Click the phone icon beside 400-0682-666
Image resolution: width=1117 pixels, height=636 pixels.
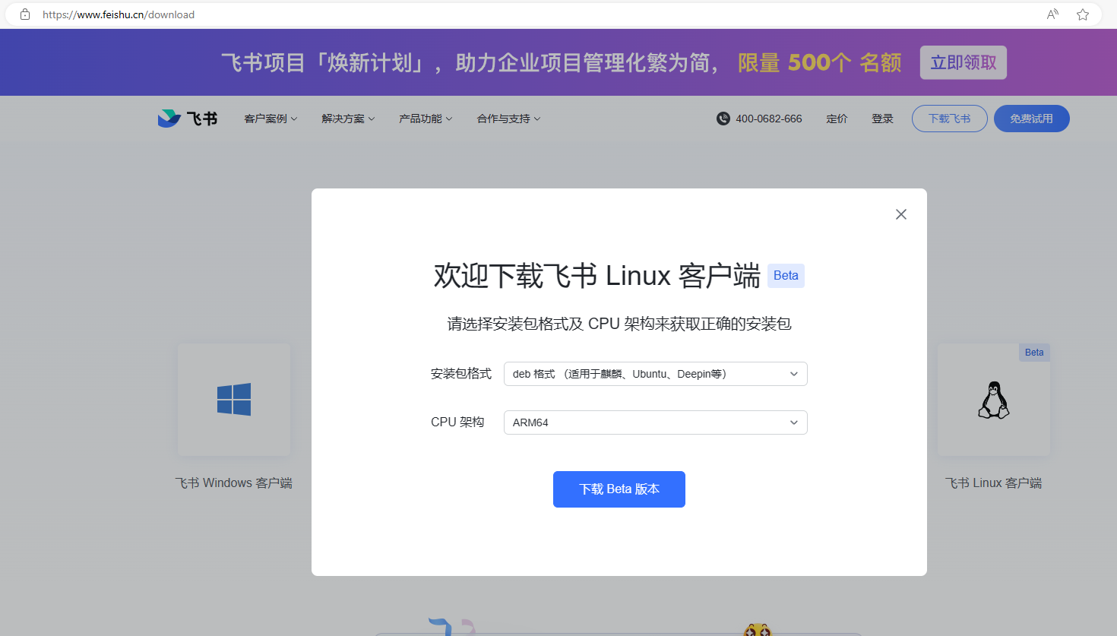[723, 119]
